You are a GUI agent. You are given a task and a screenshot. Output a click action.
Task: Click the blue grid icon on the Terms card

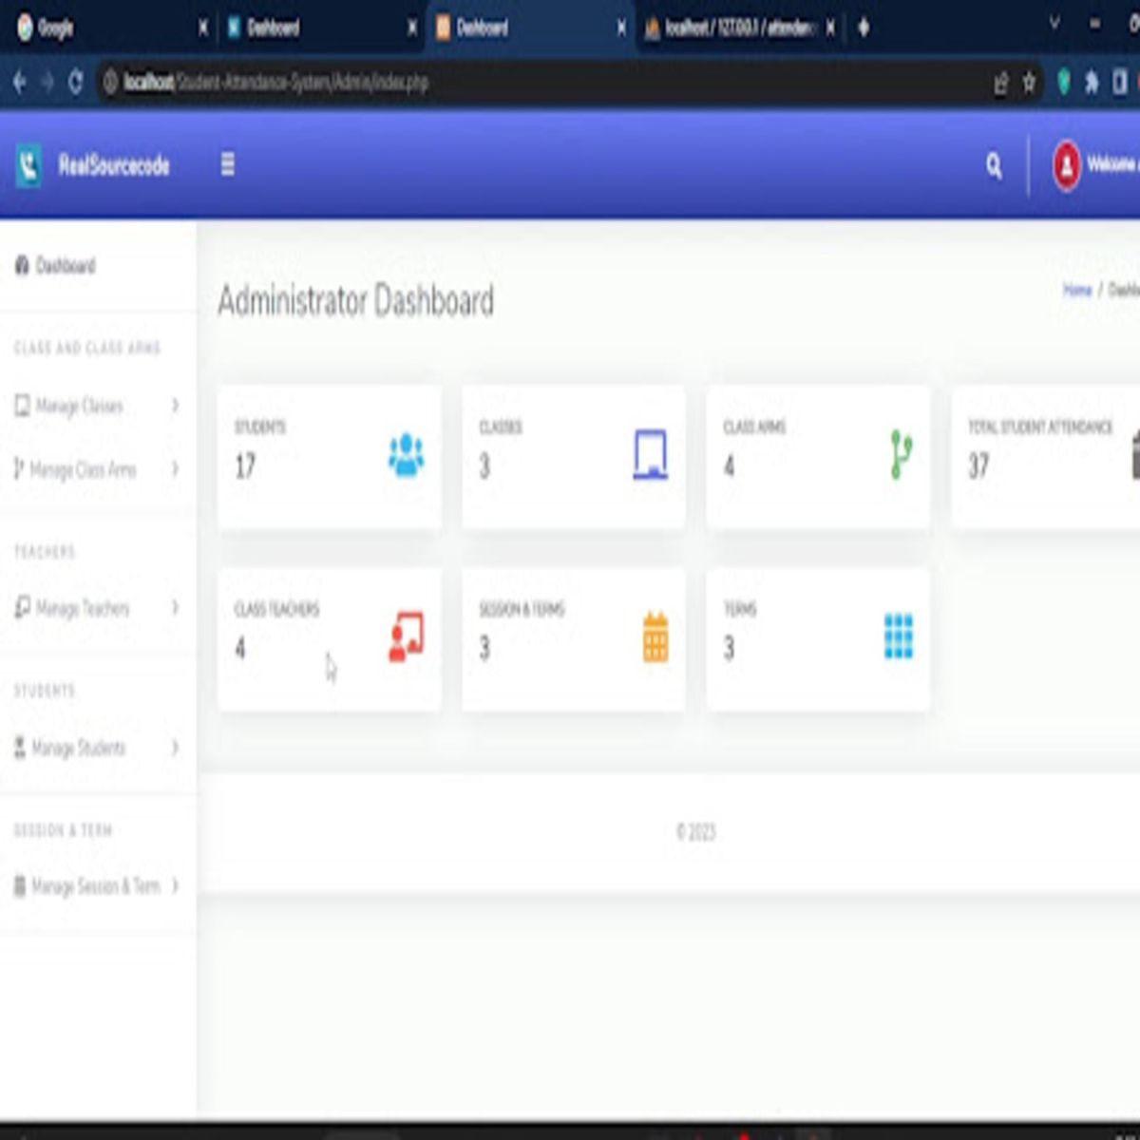899,635
